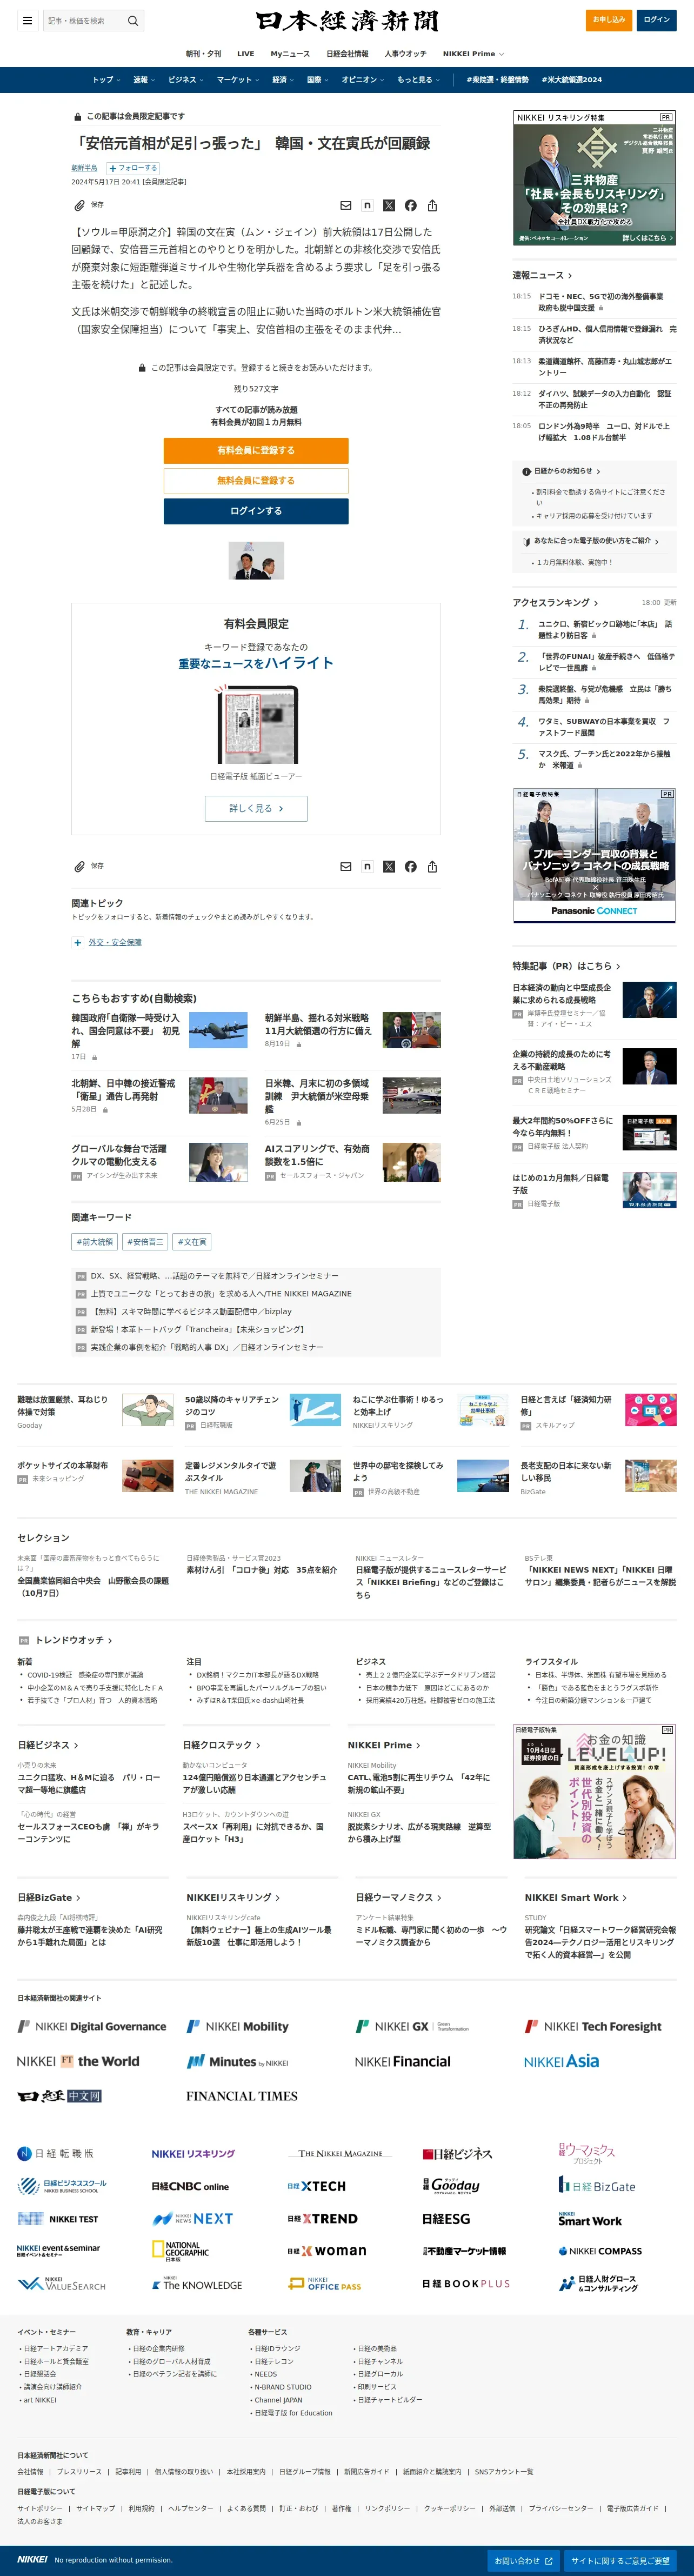
Task: Click the 日経電子版 紙面ビューアー image
Action: (x=256, y=724)
